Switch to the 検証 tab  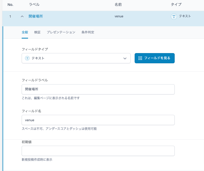[37, 32]
